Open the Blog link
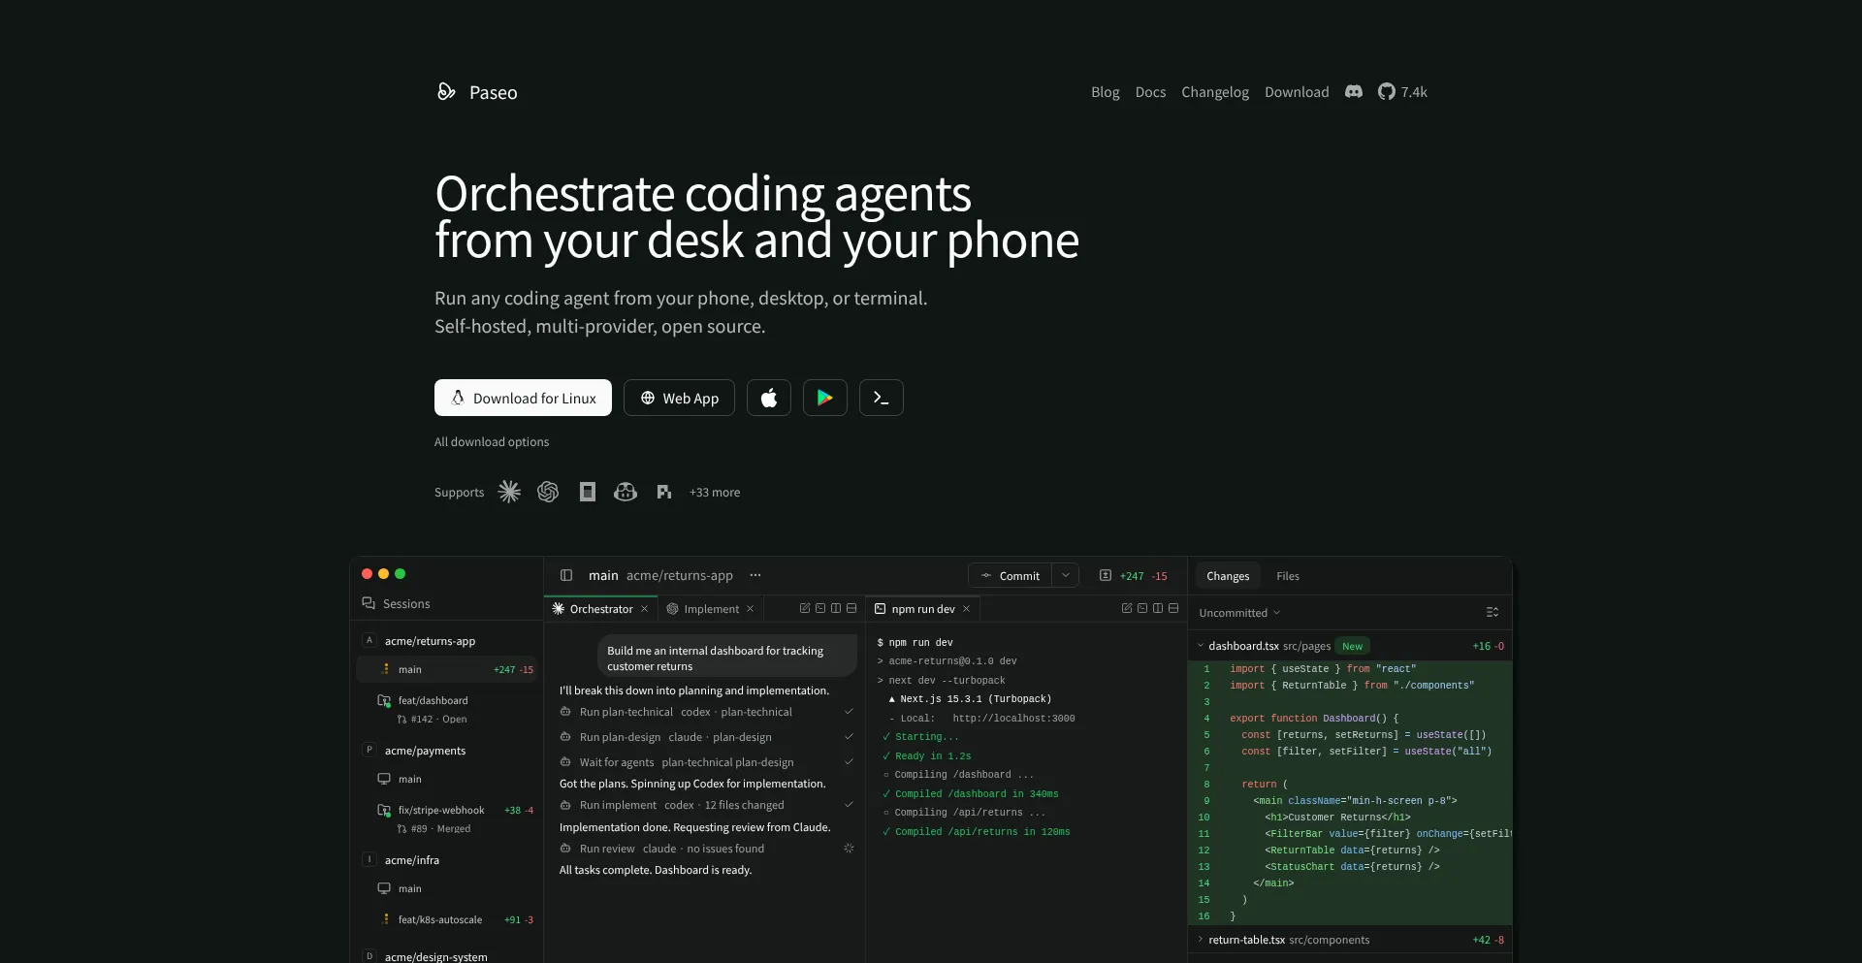Viewport: 1862px width, 963px height. click(1106, 92)
